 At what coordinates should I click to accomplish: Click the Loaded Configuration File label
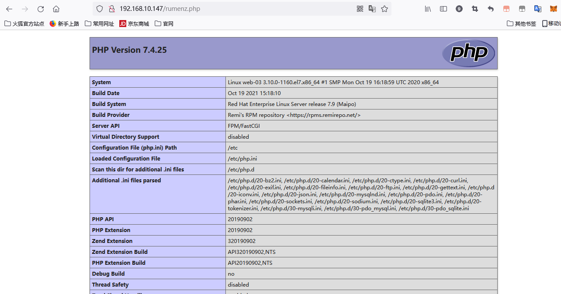coord(126,158)
